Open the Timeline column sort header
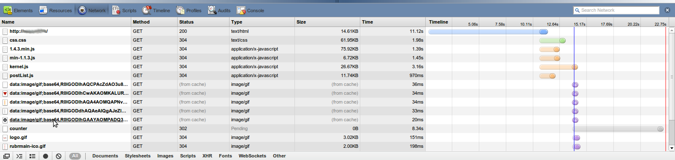 coord(438,22)
